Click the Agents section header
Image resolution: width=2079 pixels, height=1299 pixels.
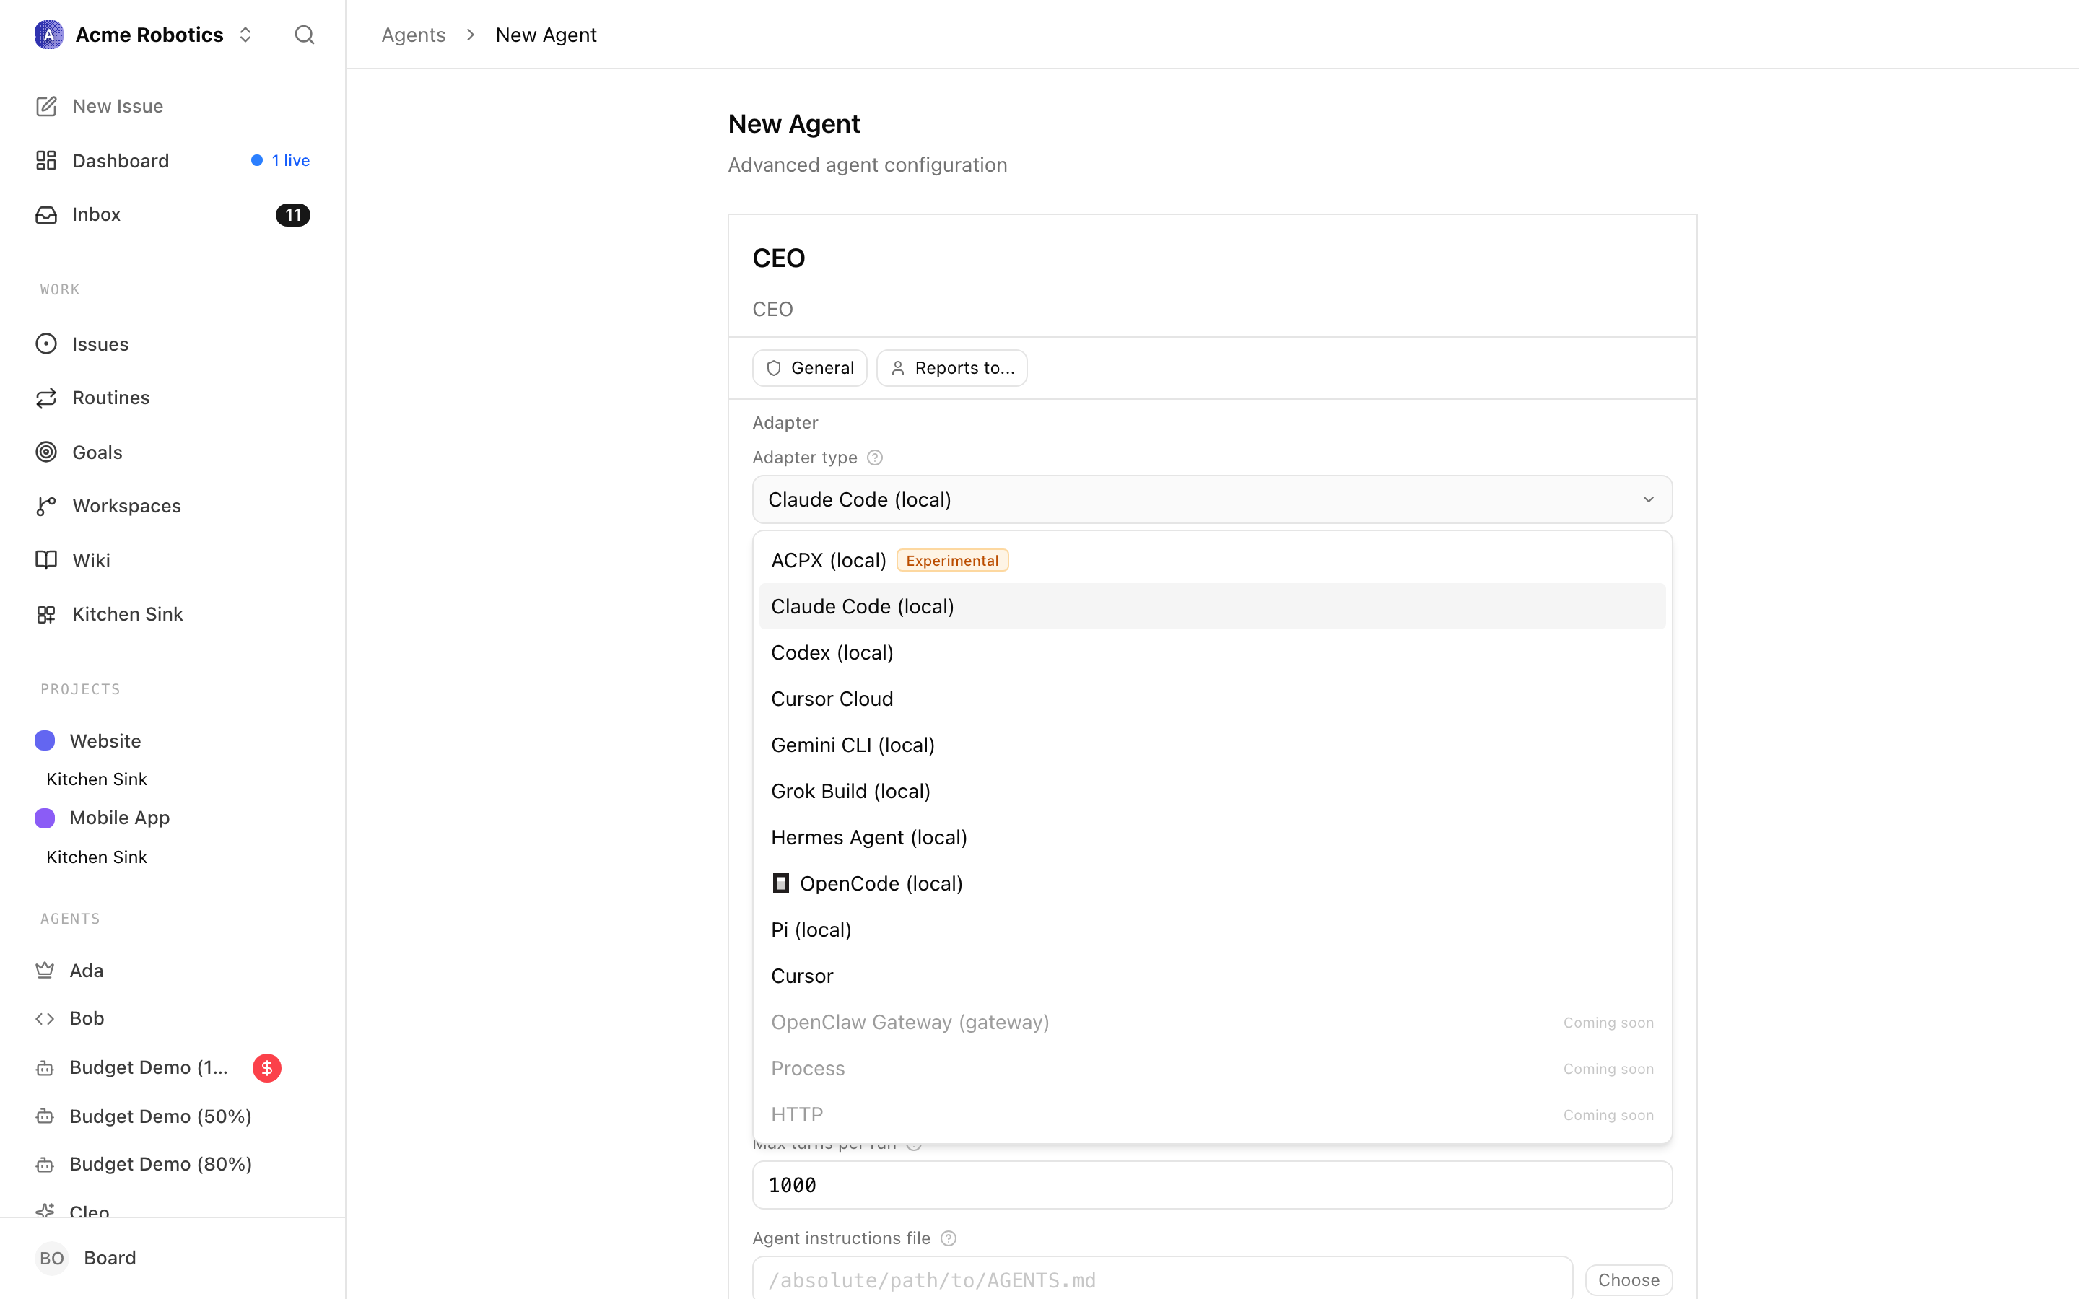point(71,919)
